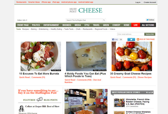Viewport: 168px width, 114px height.
Task: Click the Twitter Follow button
Action: coord(150,20)
